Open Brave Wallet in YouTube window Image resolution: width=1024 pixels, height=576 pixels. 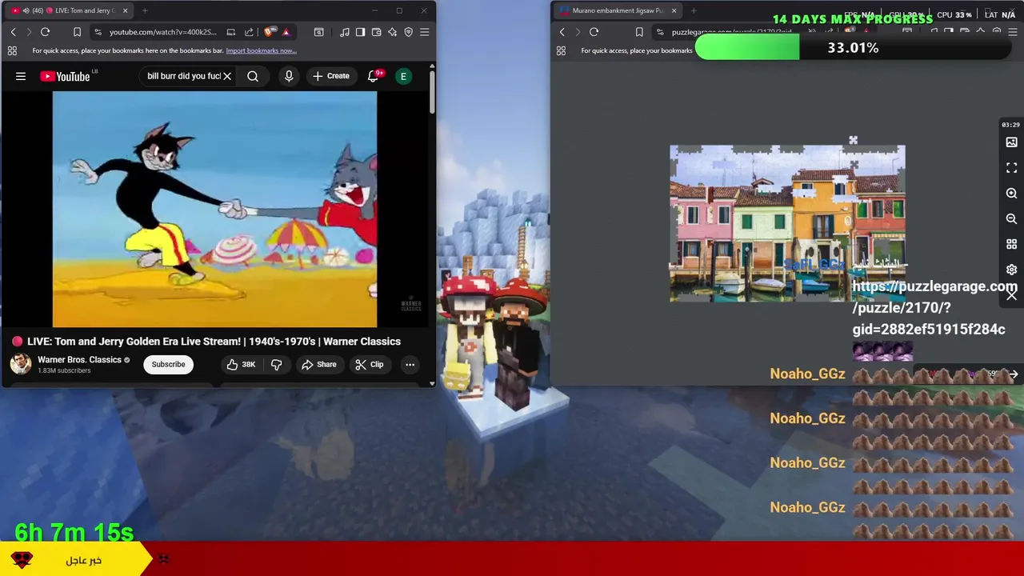coord(376,32)
